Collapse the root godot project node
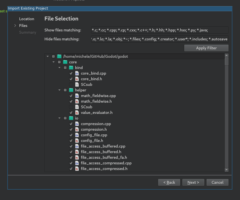 [x=47, y=56]
